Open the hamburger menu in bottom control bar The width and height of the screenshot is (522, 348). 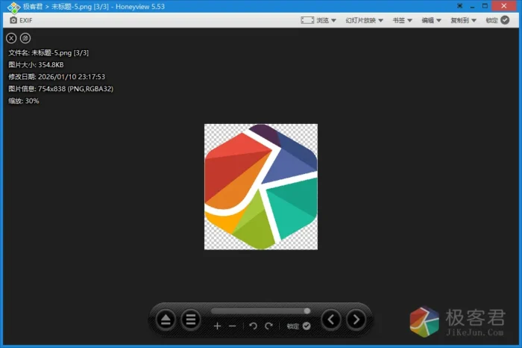(x=191, y=320)
